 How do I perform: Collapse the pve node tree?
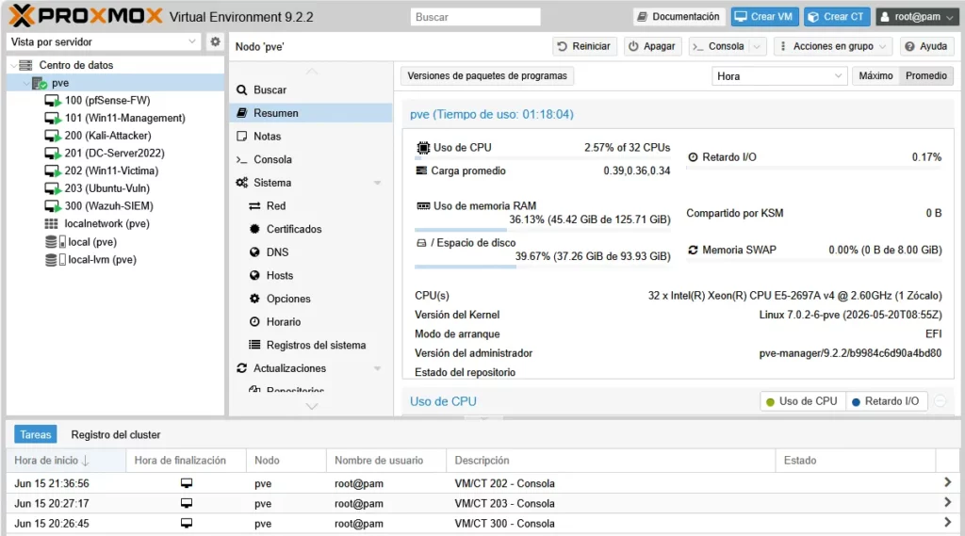[26, 83]
